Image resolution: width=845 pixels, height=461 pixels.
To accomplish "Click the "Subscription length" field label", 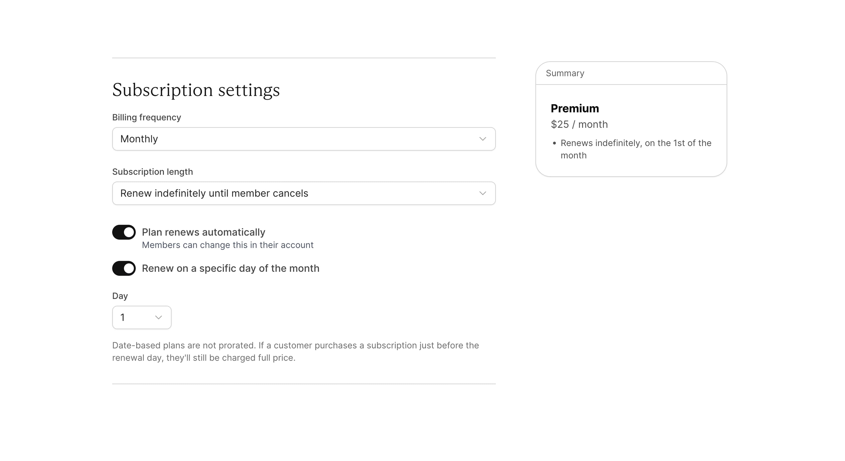I will coord(152,172).
